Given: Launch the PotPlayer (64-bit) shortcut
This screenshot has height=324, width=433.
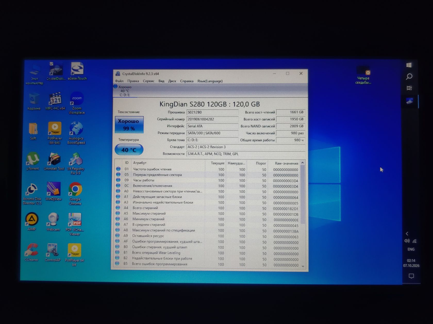Looking at the screenshot, I should (54, 133).
